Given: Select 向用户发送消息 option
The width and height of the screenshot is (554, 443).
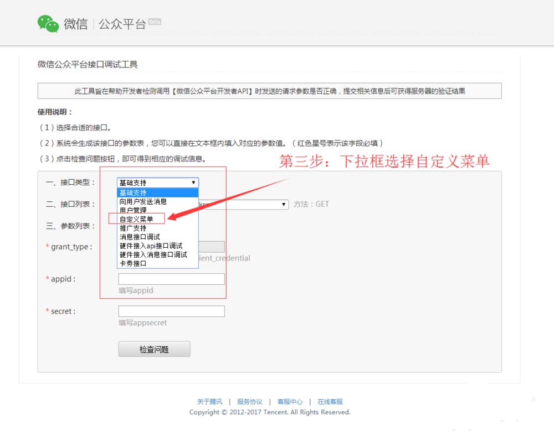Looking at the screenshot, I should coord(143,201).
